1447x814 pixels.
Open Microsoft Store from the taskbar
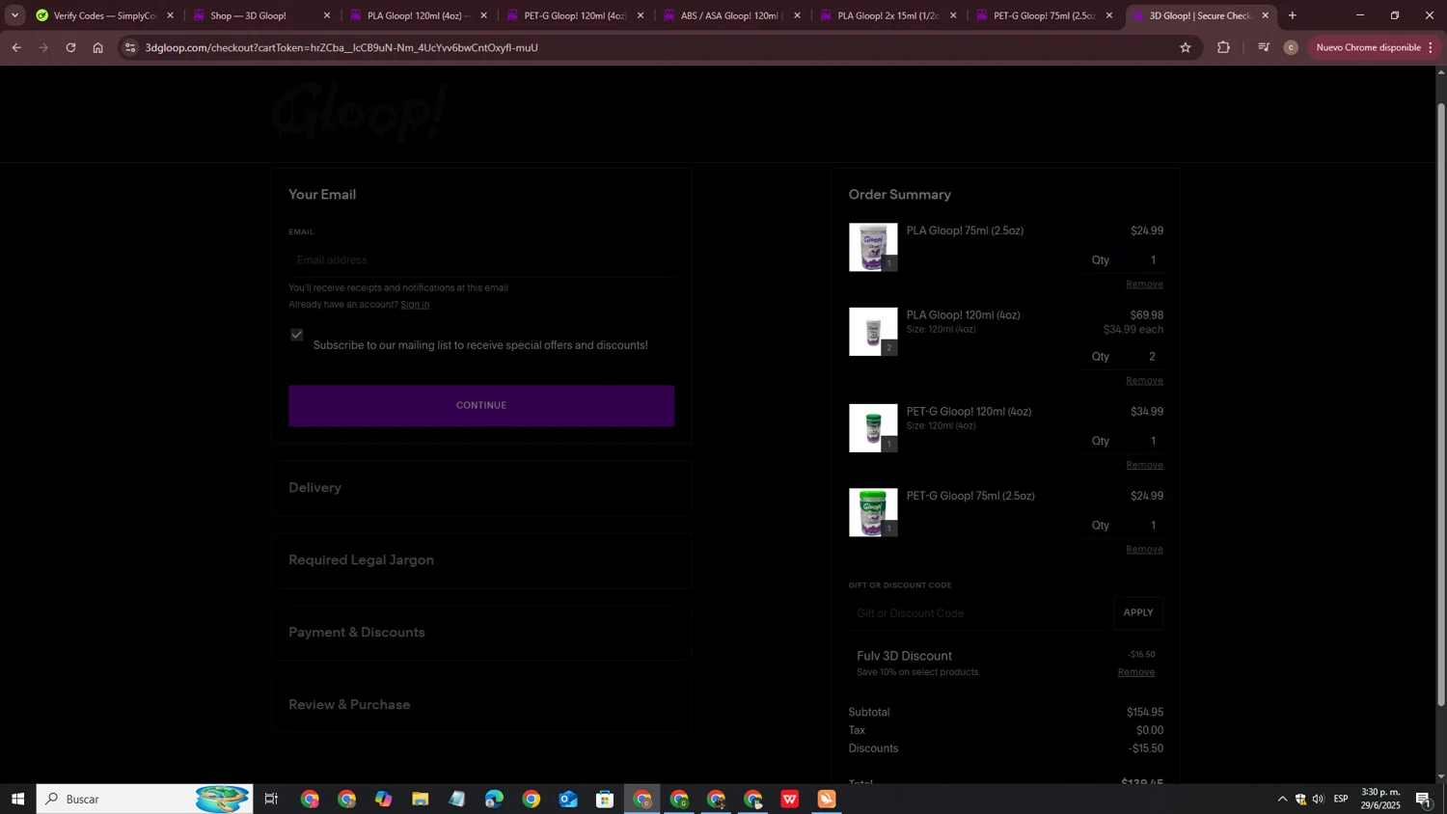(605, 799)
